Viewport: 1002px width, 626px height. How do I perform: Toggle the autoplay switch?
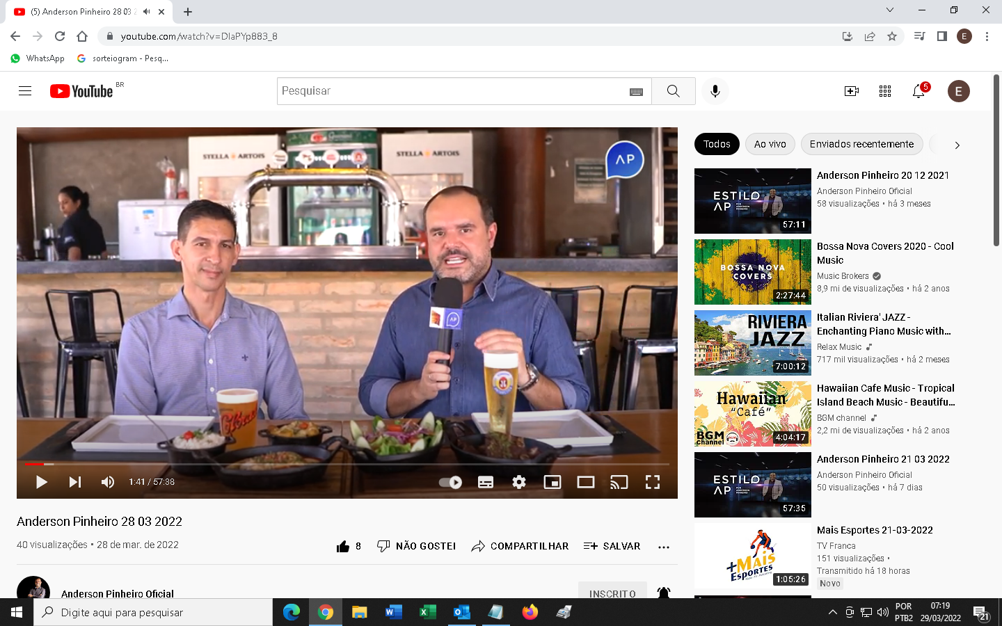point(451,482)
